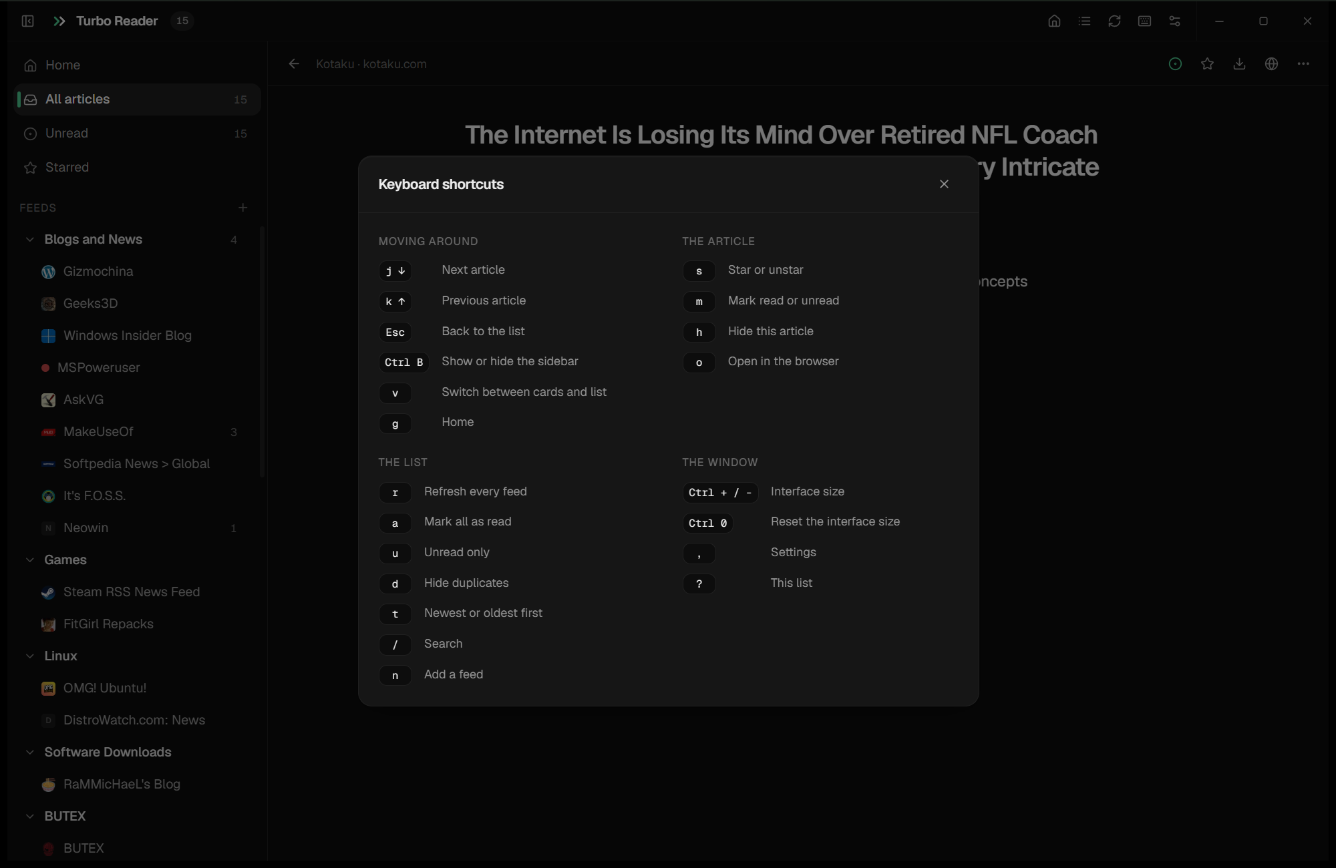Collapse the Blogs and News folder
This screenshot has height=868, width=1336.
click(29, 239)
